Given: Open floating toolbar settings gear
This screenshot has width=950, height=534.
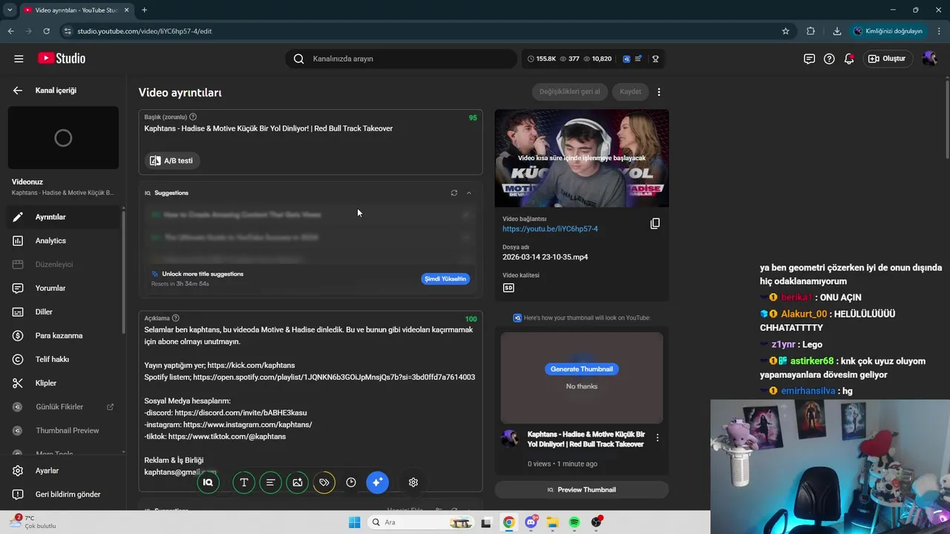Looking at the screenshot, I should [x=413, y=483].
